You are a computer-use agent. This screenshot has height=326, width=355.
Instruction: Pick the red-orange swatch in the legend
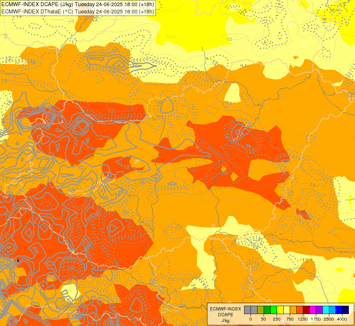(x=300, y=310)
